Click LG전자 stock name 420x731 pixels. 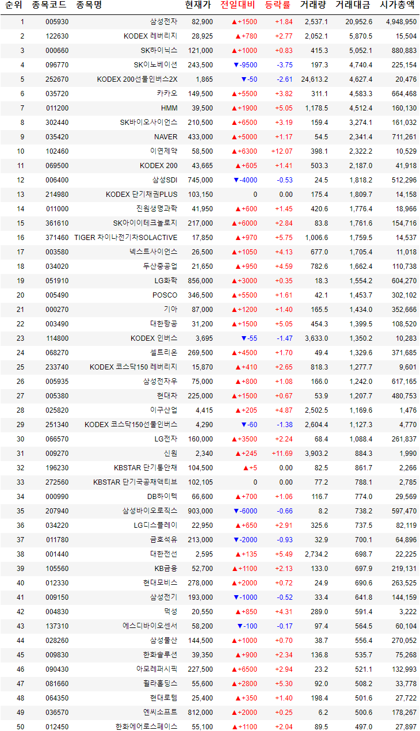click(166, 439)
